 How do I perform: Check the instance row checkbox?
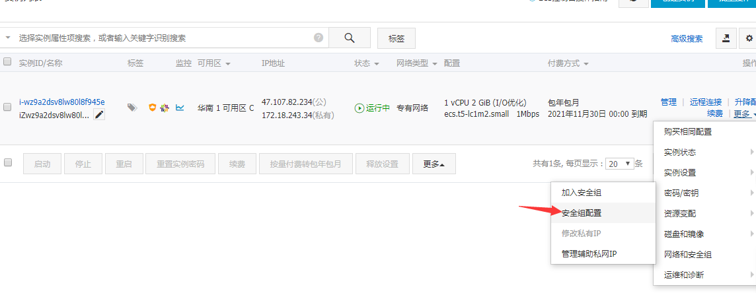click(x=7, y=108)
